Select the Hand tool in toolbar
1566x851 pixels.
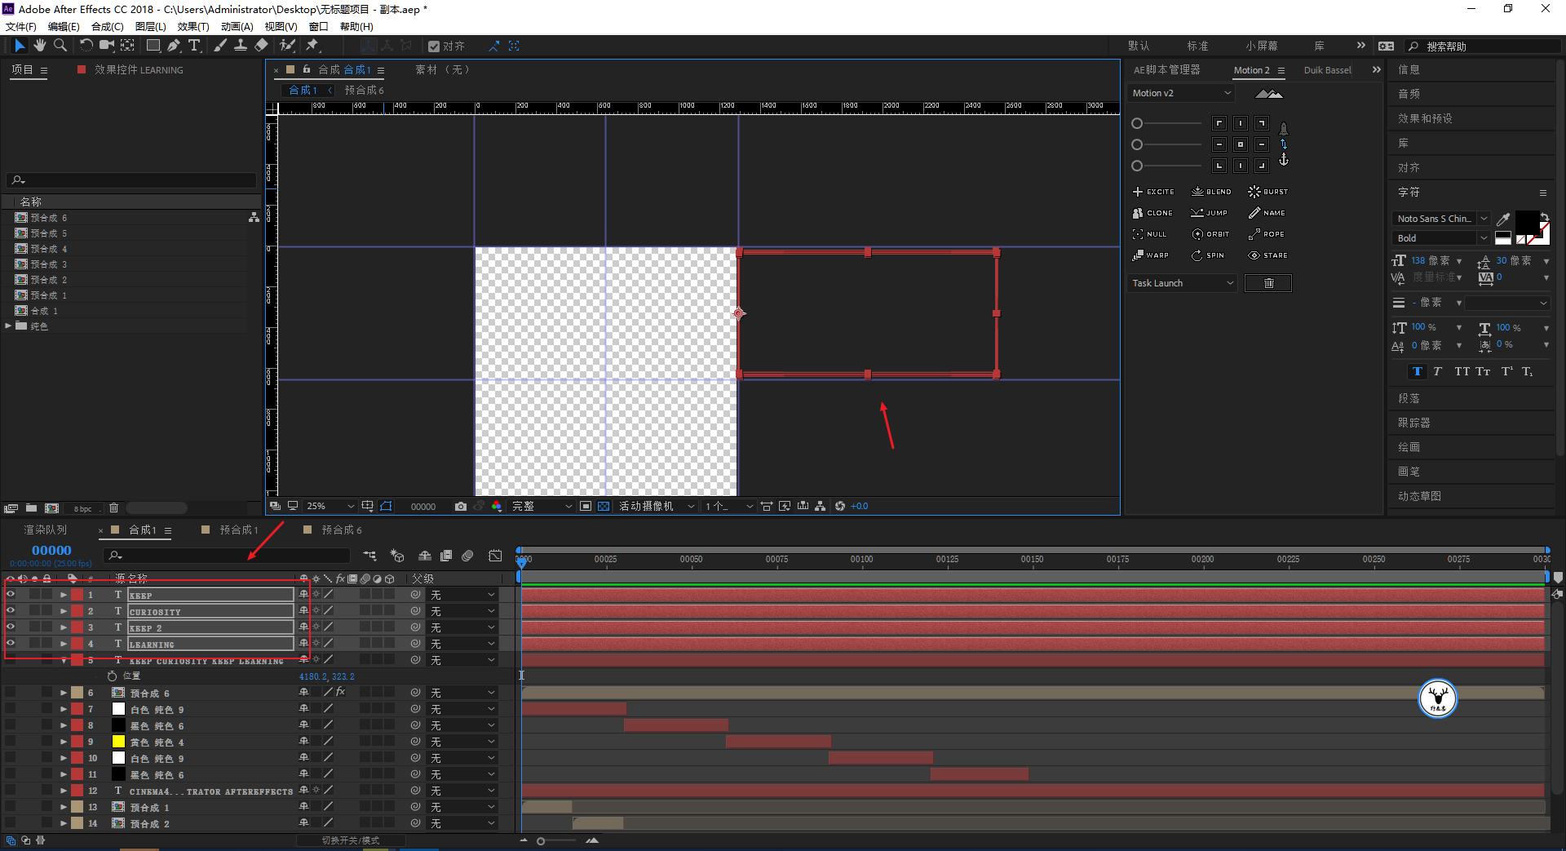pyautogui.click(x=39, y=46)
